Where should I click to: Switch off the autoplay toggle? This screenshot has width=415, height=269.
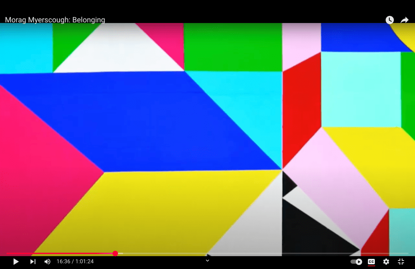[357, 262]
